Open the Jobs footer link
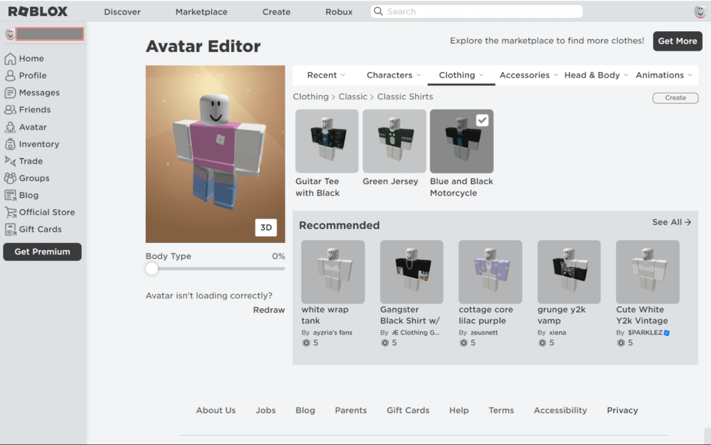 (266, 410)
